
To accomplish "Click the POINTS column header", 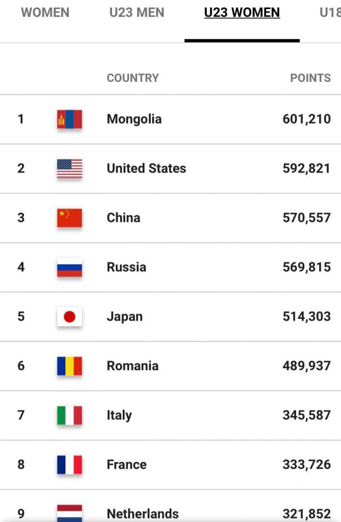I will 310,78.
